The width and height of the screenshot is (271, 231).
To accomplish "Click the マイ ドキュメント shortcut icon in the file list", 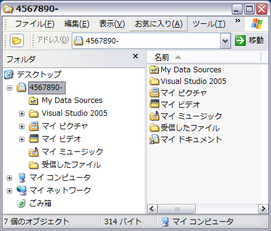I will coord(155,139).
